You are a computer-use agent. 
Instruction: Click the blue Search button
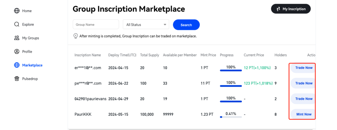coord(186,25)
